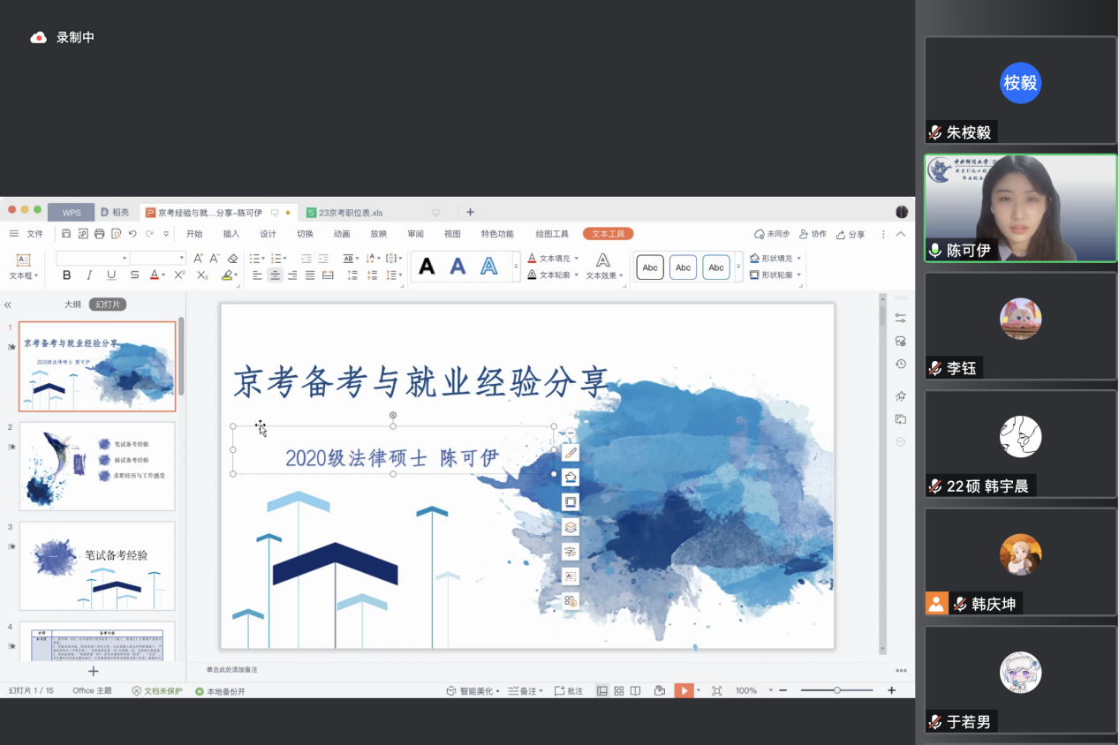This screenshot has height=745, width=1119.
Task: Click the Undo arrow icon
Action: pos(132,234)
